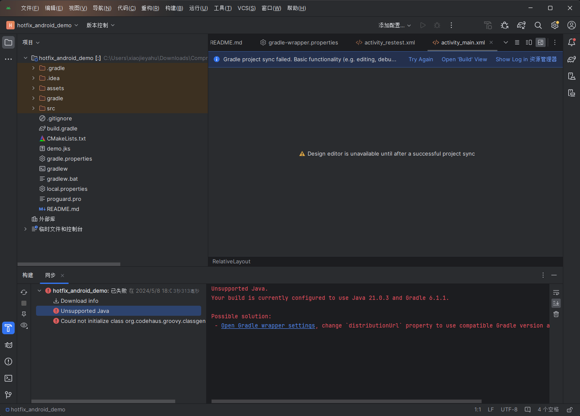Image resolution: width=580 pixels, height=416 pixels.
Task: Switch to gradle-wrapper.properties tab
Action: click(299, 42)
